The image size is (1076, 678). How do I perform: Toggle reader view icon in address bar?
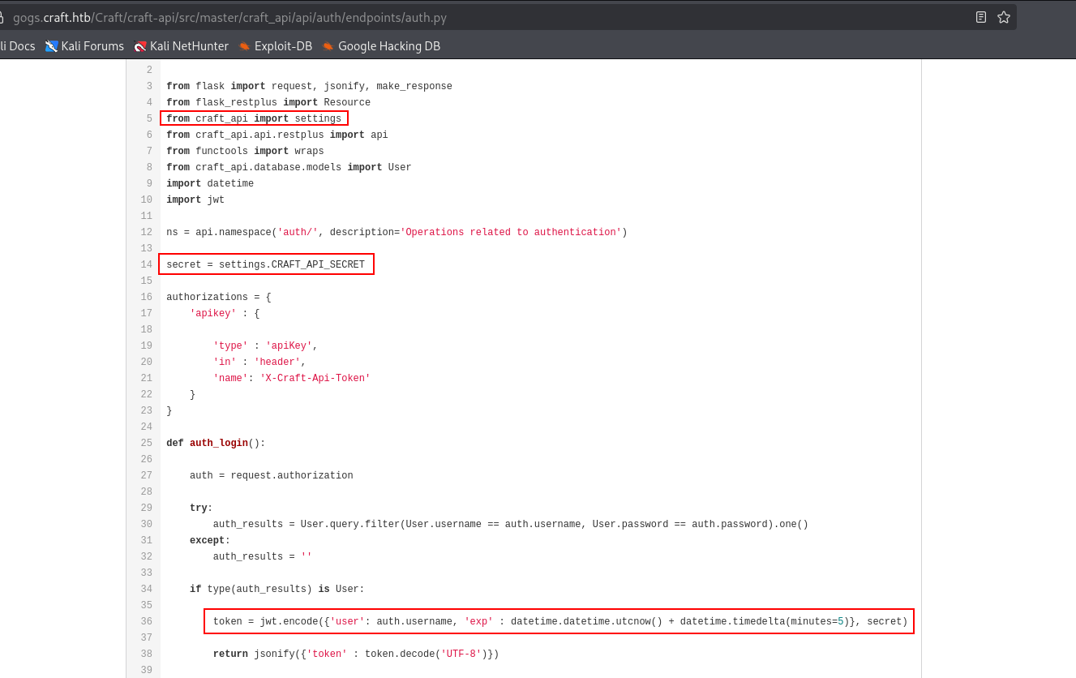pyautogui.click(x=981, y=17)
